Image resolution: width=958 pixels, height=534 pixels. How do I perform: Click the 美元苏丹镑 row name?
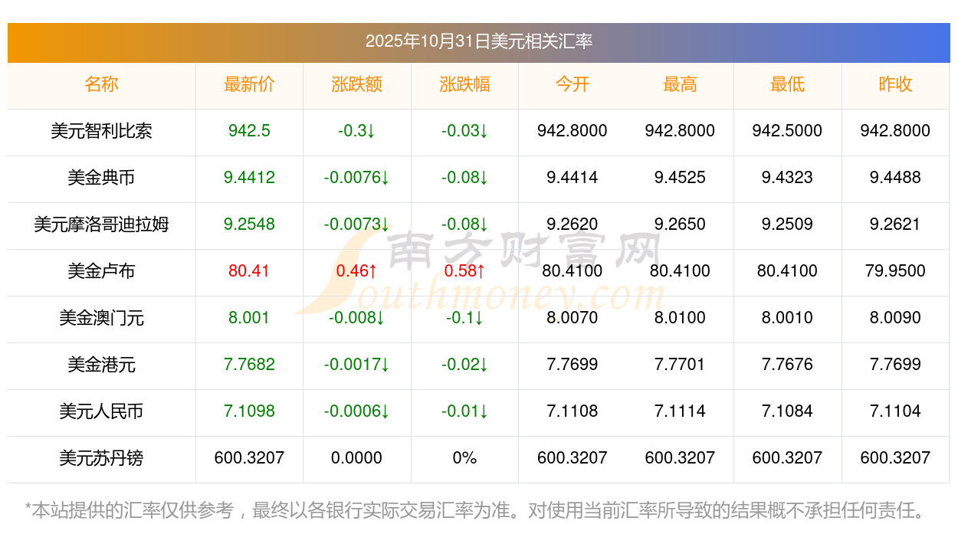(101, 458)
